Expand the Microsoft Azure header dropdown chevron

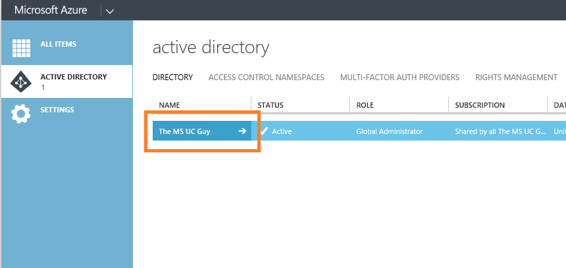[110, 11]
